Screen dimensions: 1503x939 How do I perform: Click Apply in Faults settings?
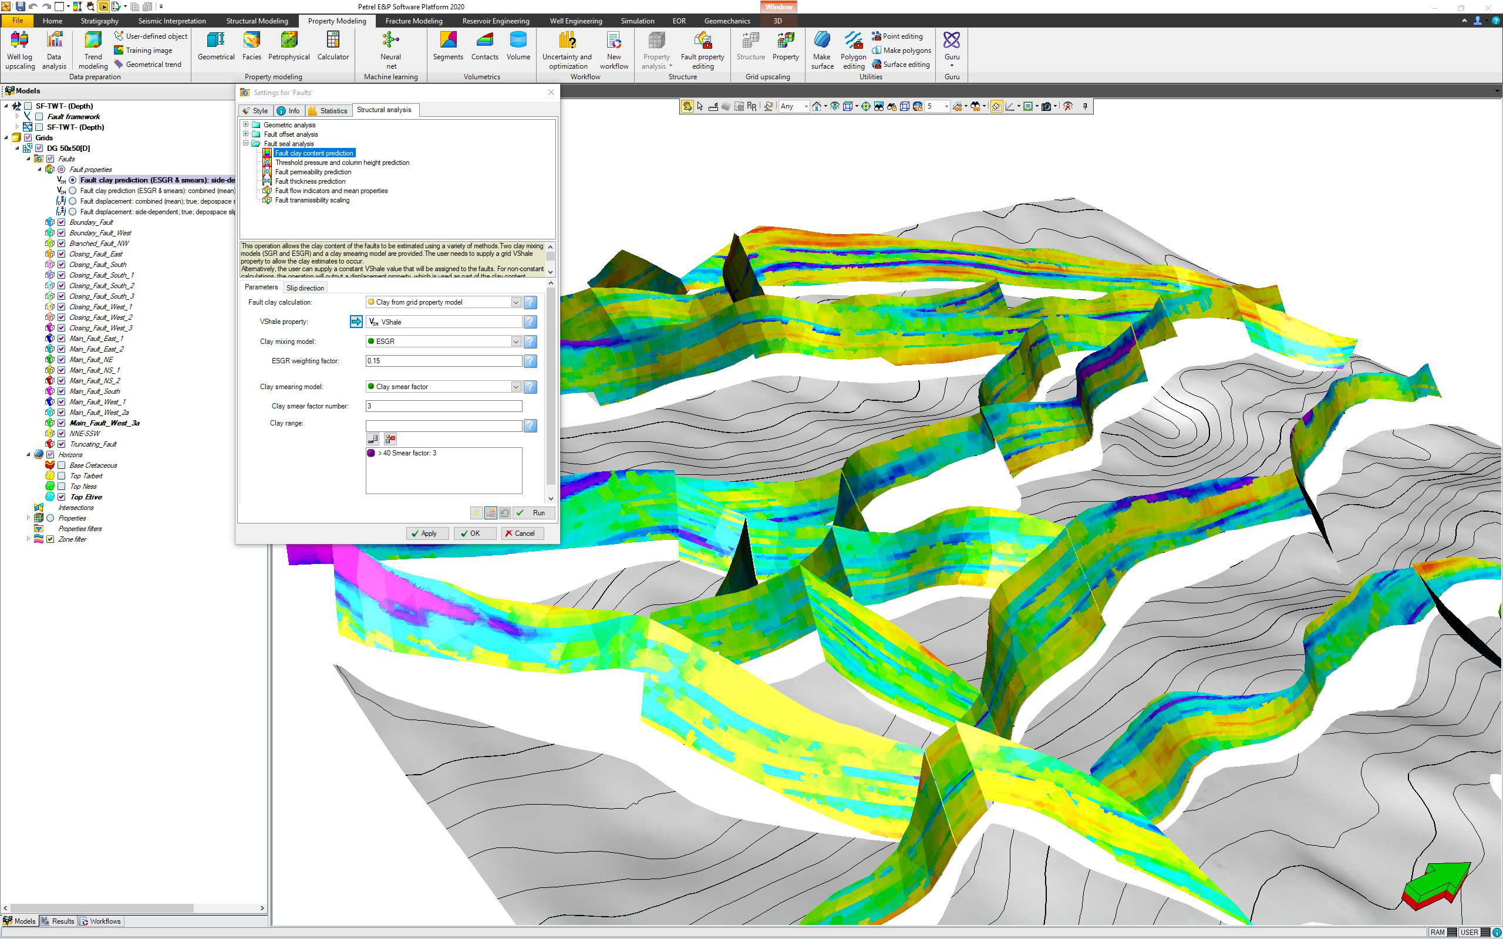(x=427, y=533)
